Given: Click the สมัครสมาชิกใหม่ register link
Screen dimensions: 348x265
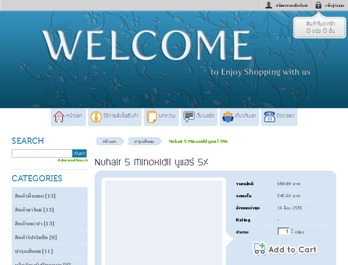Looking at the screenshot, I should tap(291, 5).
